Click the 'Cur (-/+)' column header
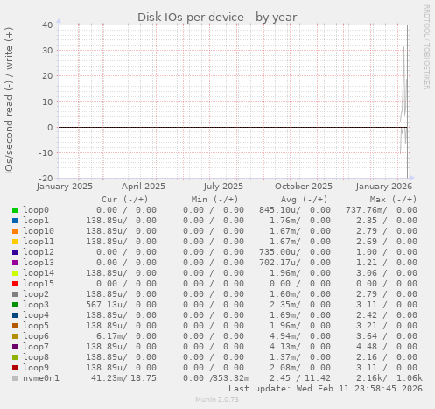Image resolution: width=435 pixels, height=409 pixels. pyautogui.click(x=125, y=200)
